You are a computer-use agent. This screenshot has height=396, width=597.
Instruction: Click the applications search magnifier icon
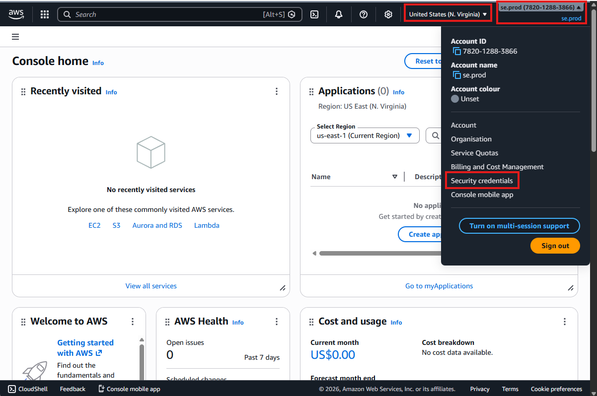[x=435, y=135]
